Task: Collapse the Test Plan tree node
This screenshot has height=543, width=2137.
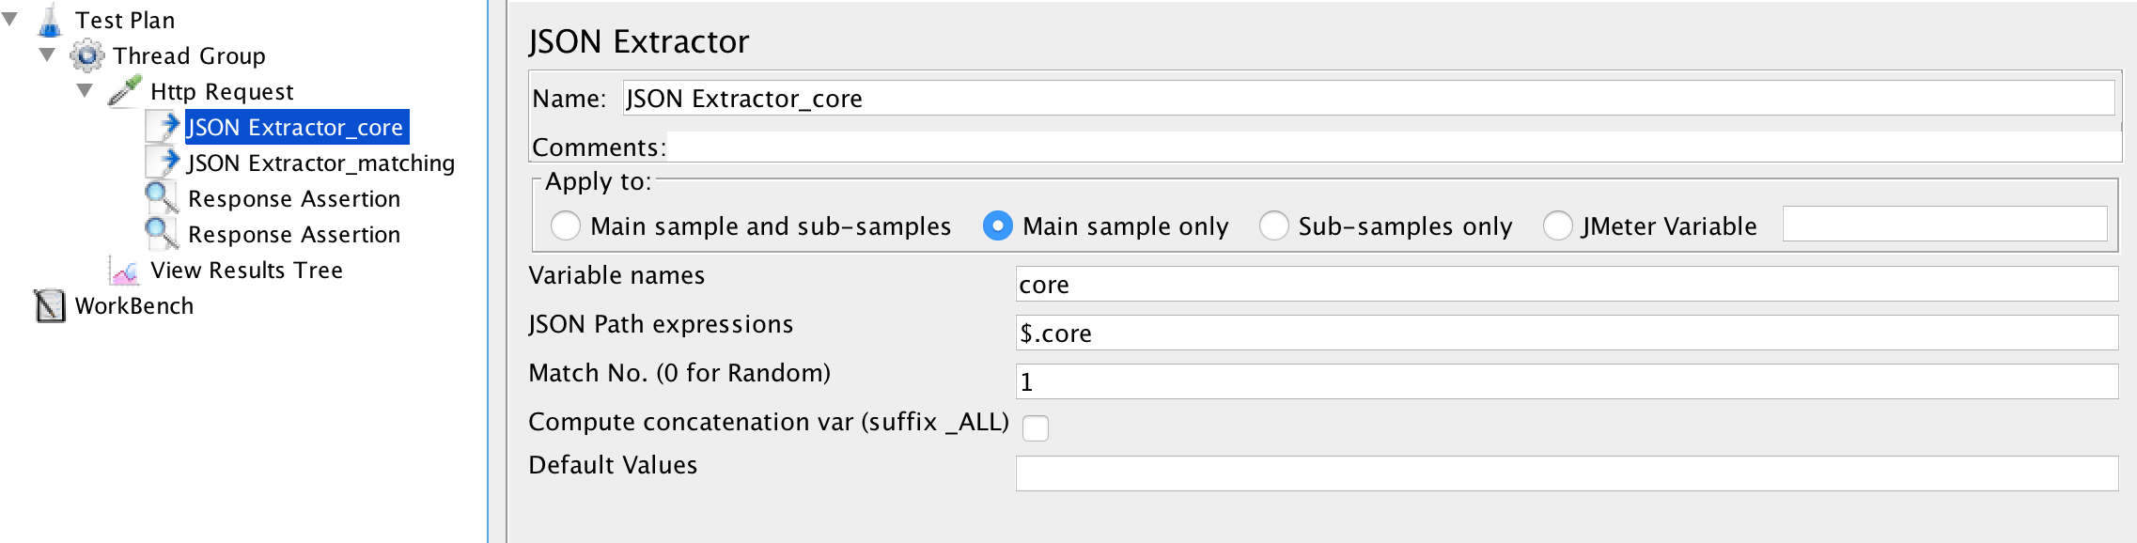Action: click(x=10, y=20)
